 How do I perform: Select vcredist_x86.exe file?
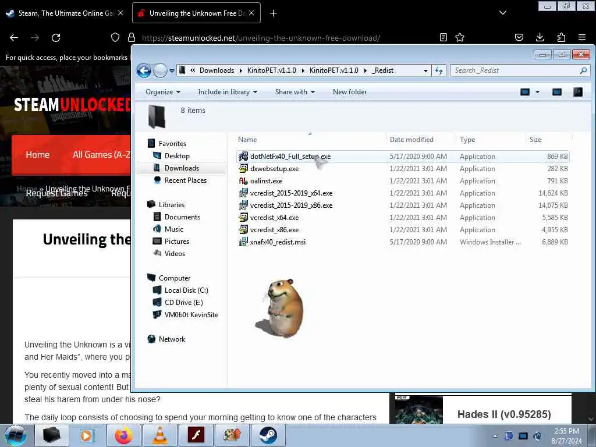tap(403, 229)
